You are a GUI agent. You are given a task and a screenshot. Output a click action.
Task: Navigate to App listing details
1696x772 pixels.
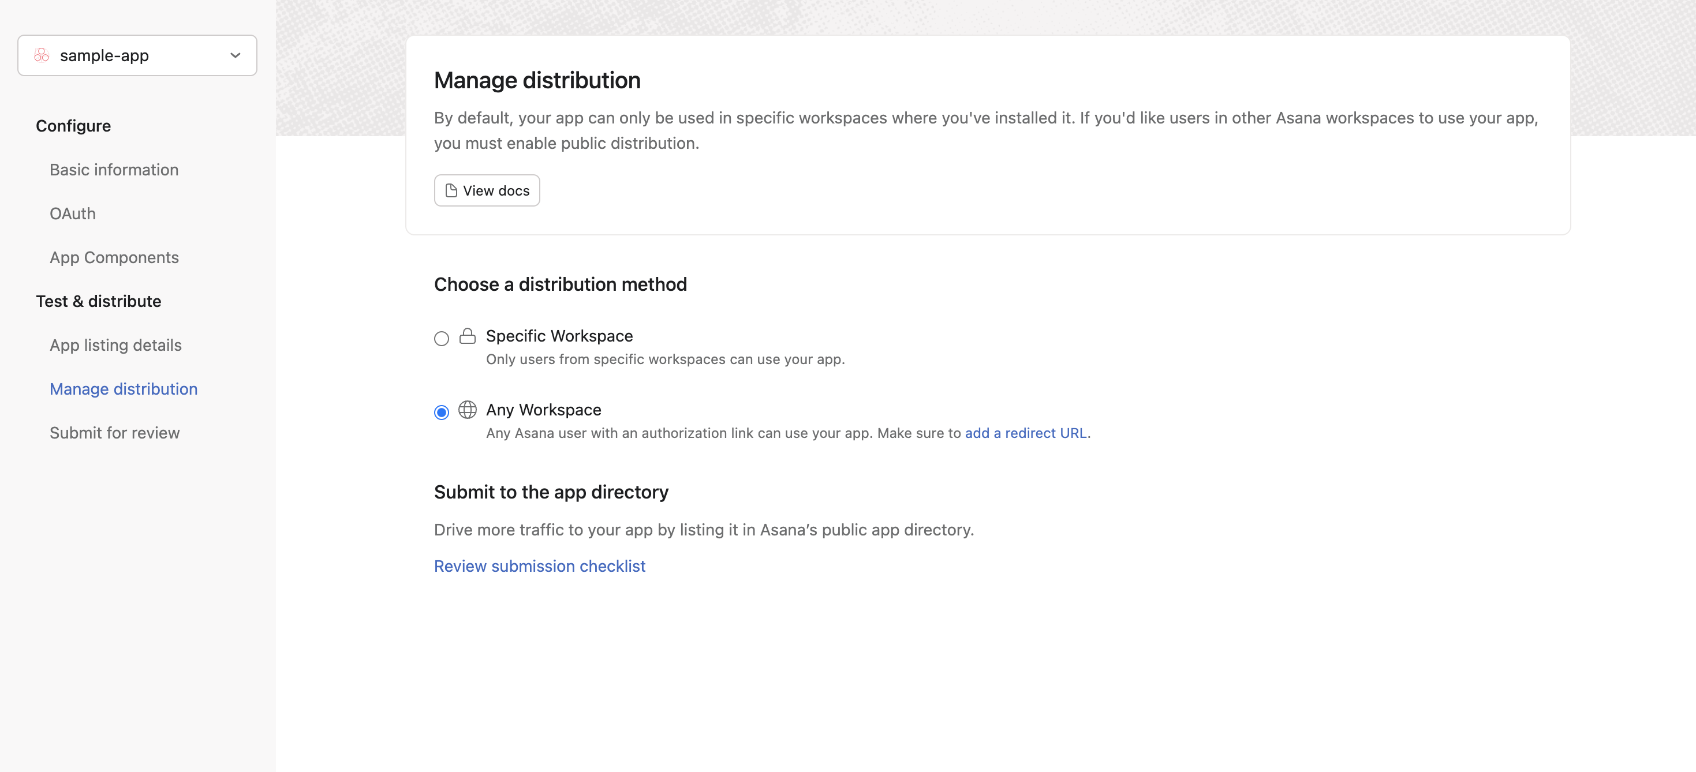pos(115,345)
